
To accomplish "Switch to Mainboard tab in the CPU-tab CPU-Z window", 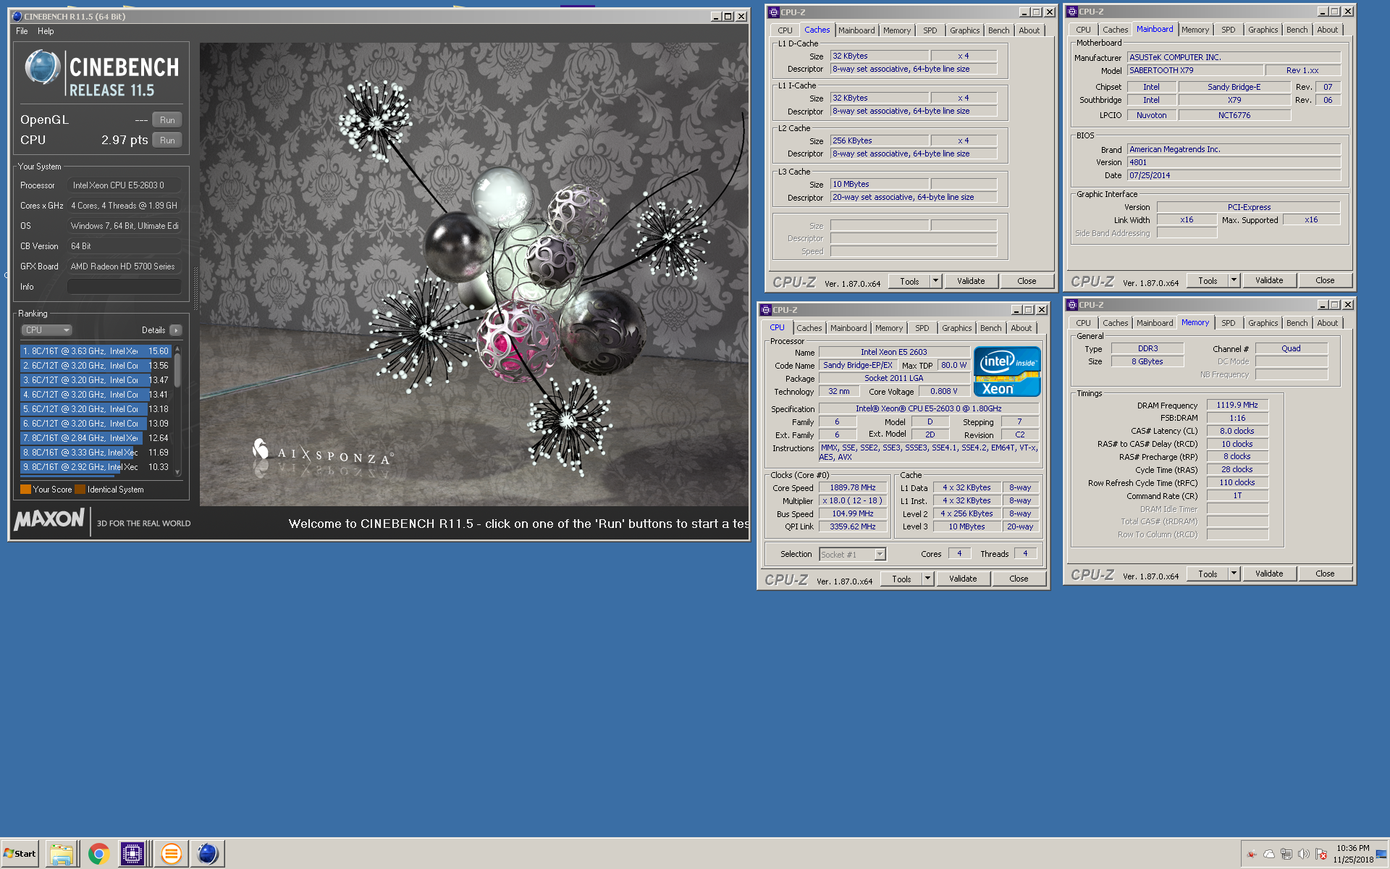I will point(848,328).
